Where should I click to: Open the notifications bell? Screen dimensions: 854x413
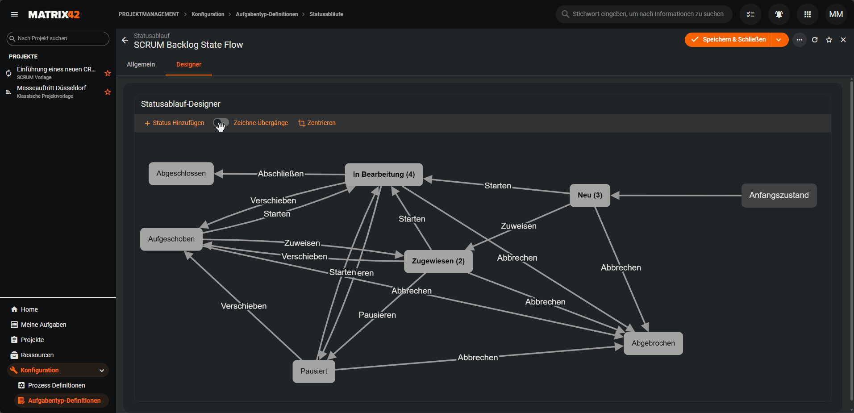tap(779, 14)
